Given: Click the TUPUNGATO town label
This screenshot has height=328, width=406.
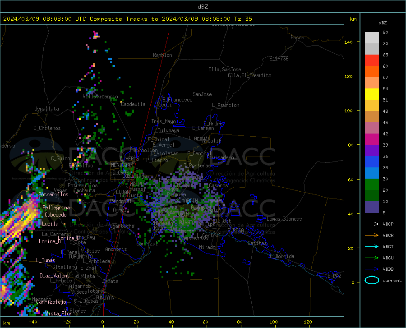Looking at the screenshot, I should tap(81, 257).
